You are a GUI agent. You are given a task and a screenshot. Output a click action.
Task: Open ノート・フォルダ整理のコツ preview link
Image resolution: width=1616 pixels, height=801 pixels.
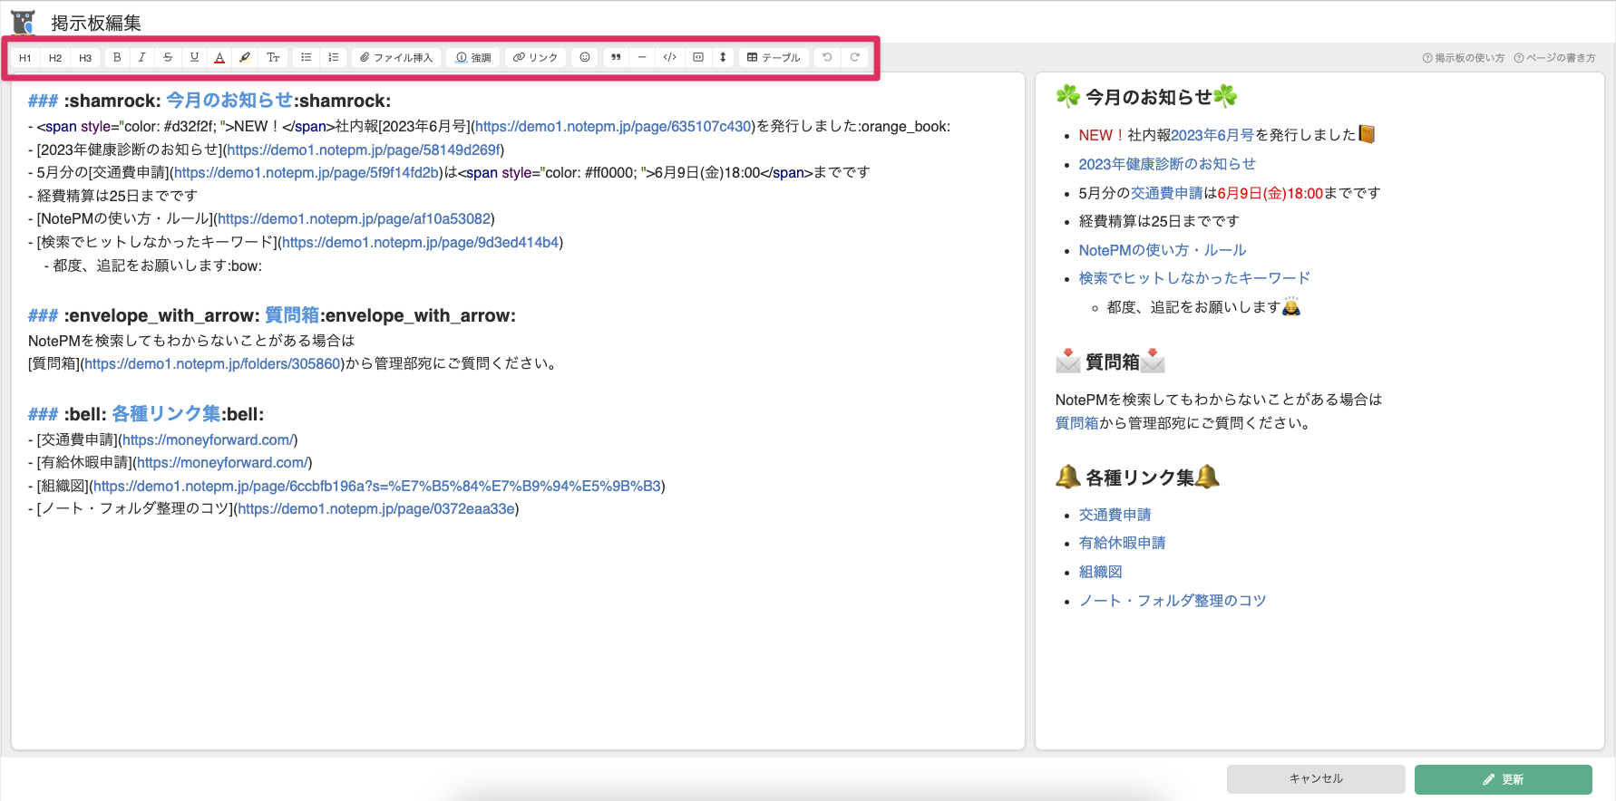click(x=1173, y=601)
